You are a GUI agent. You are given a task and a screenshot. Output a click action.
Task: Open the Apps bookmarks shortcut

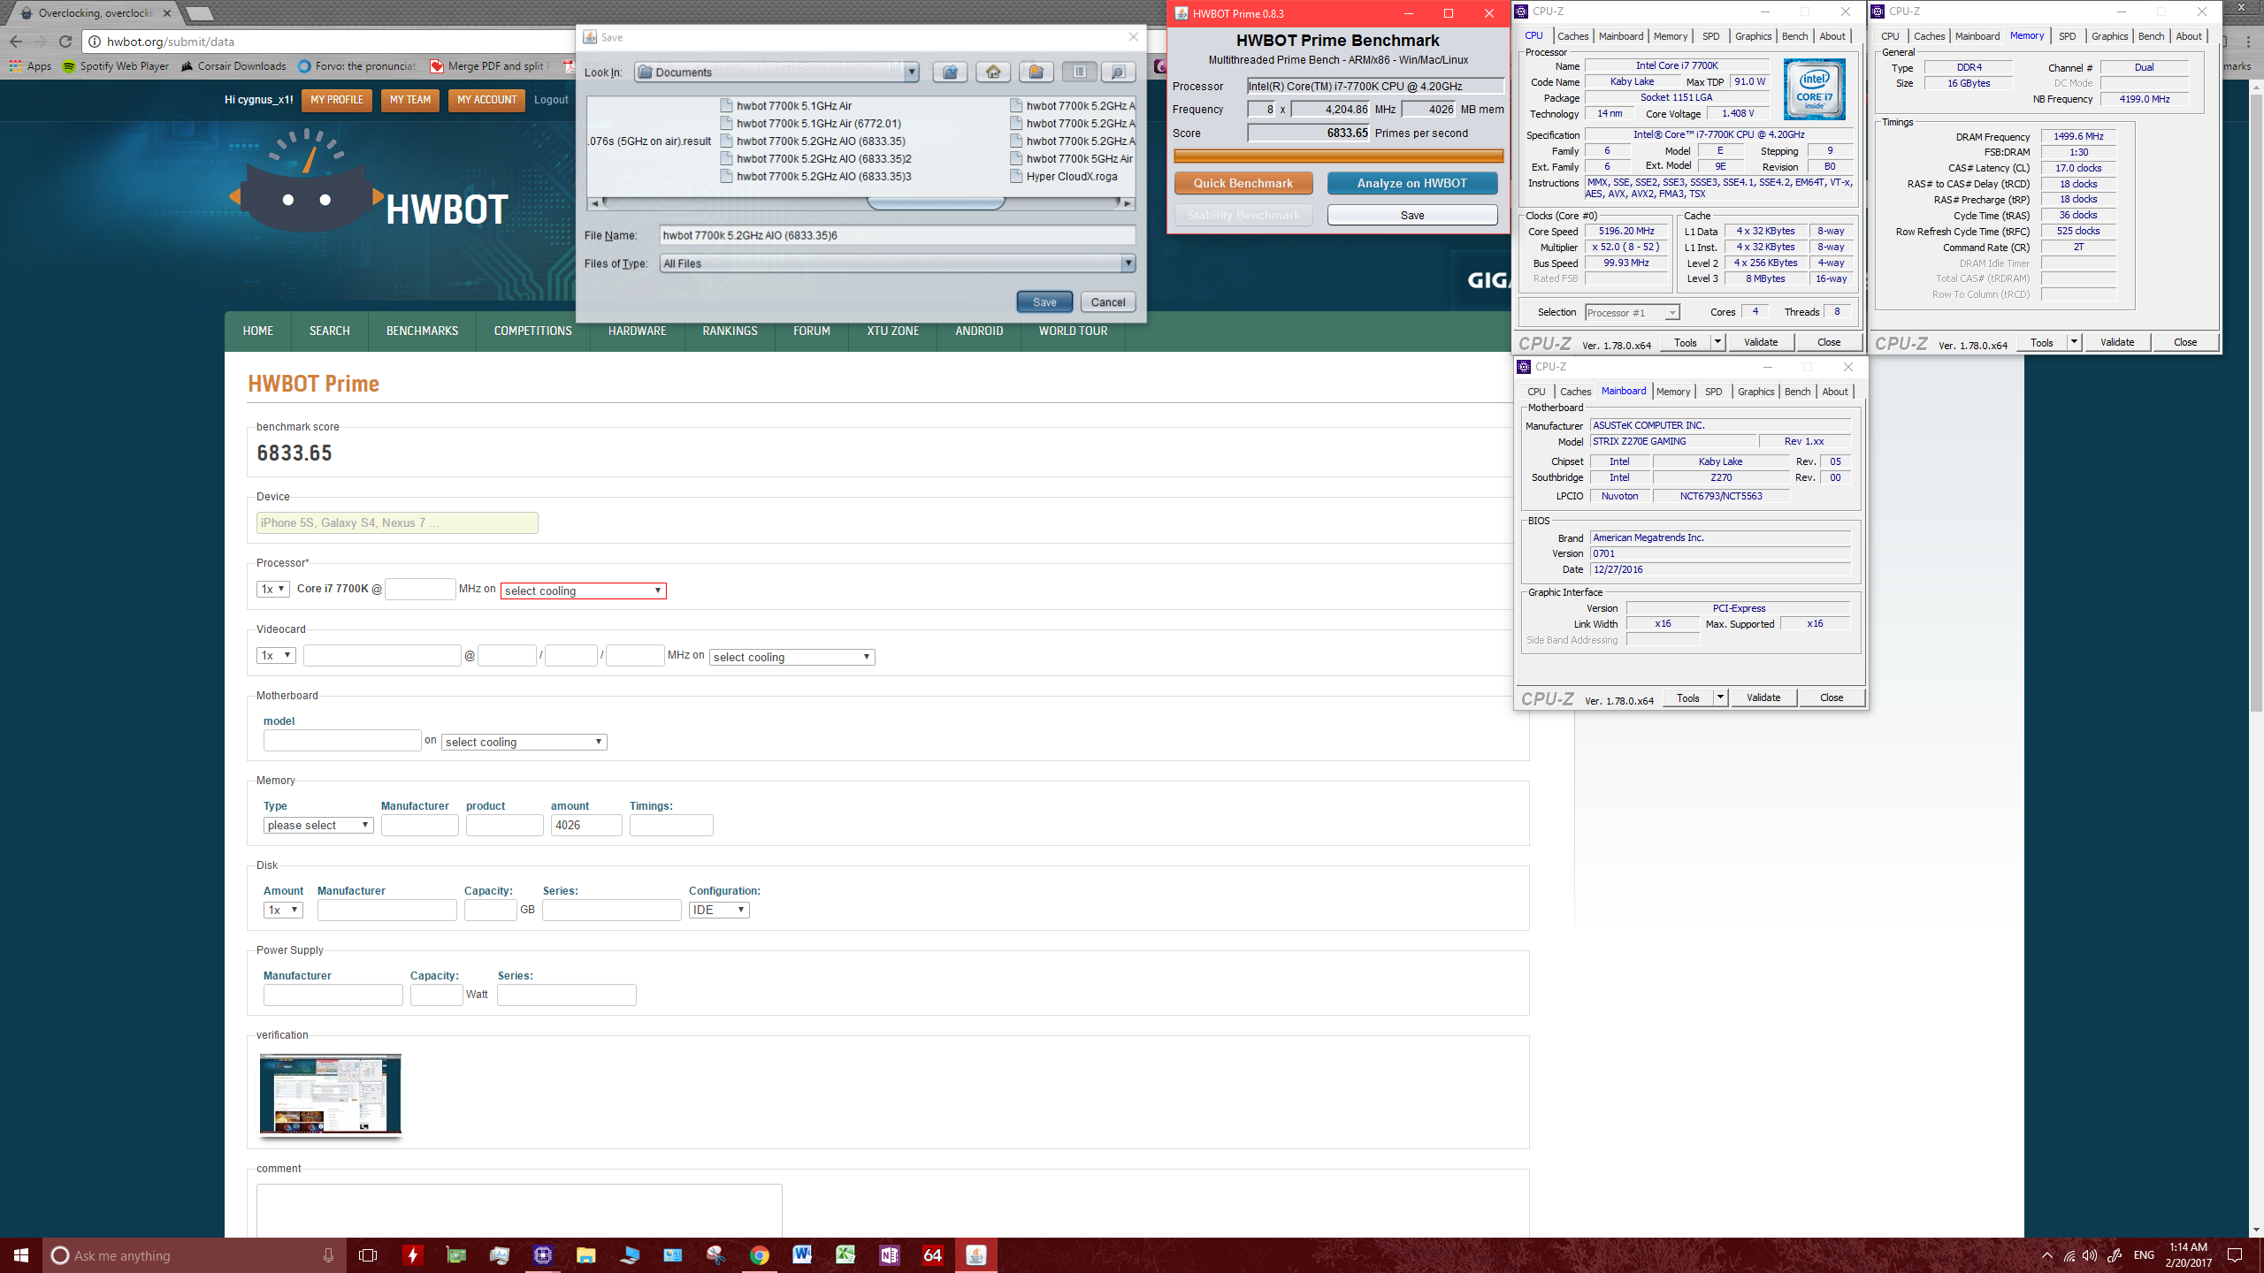[30, 66]
